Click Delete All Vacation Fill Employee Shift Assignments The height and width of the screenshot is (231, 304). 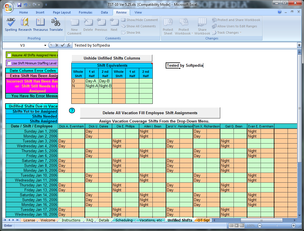(150, 113)
